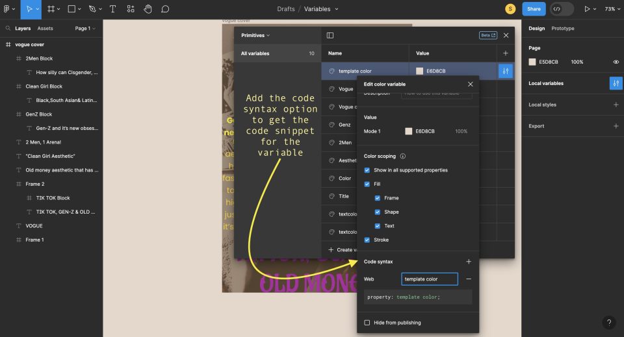Open Frame tool options chevron
The height and width of the screenshot is (337, 624).
58,8
